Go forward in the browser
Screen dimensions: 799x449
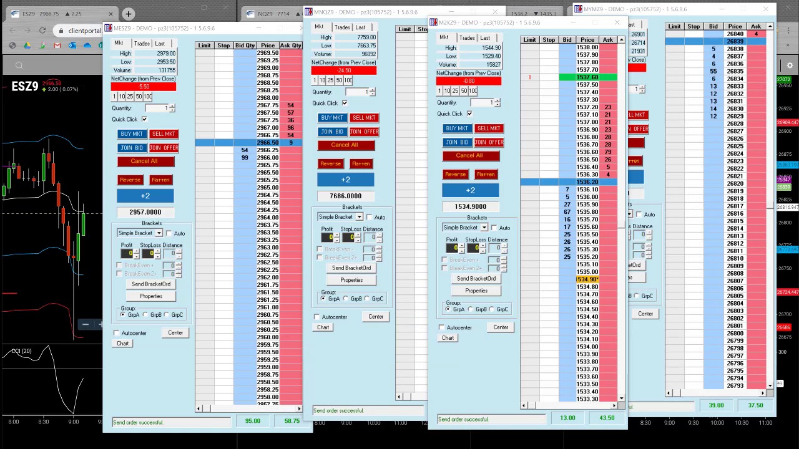click(x=27, y=30)
